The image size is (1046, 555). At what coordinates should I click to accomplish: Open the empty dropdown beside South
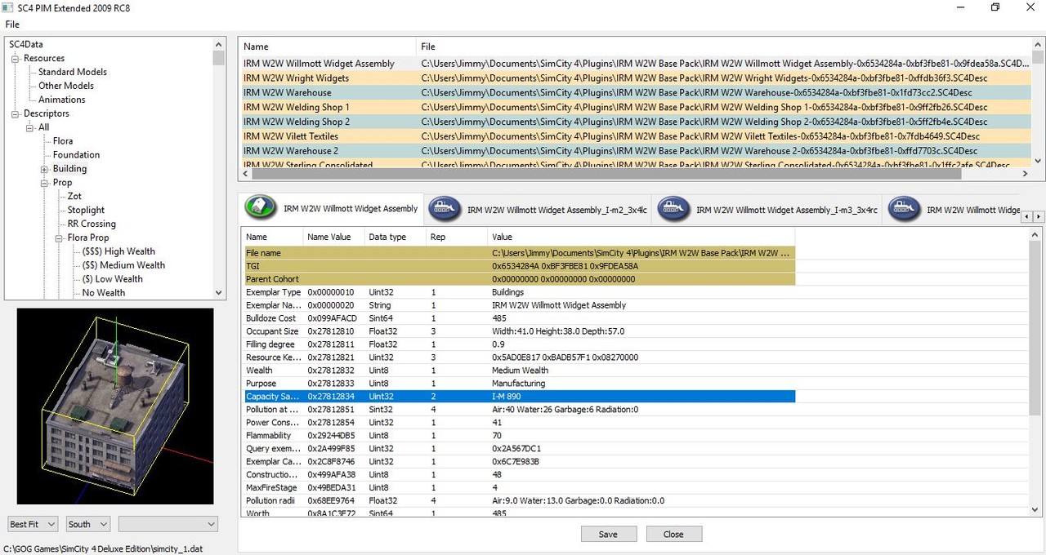(168, 524)
